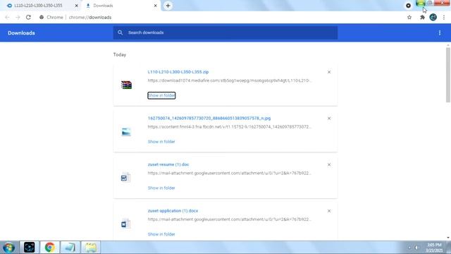Click the browser back arrow
Image resolution: width=451 pixels, height=254 pixels.
[x=7, y=17]
